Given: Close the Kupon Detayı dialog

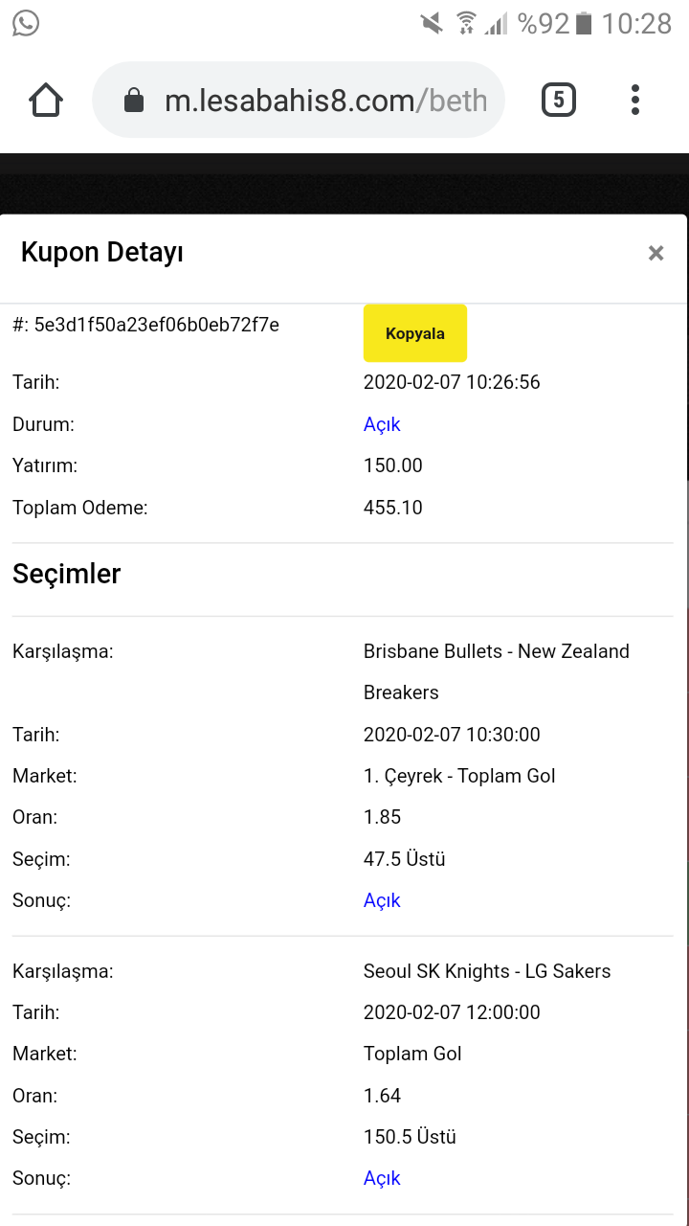Looking at the screenshot, I should [656, 253].
